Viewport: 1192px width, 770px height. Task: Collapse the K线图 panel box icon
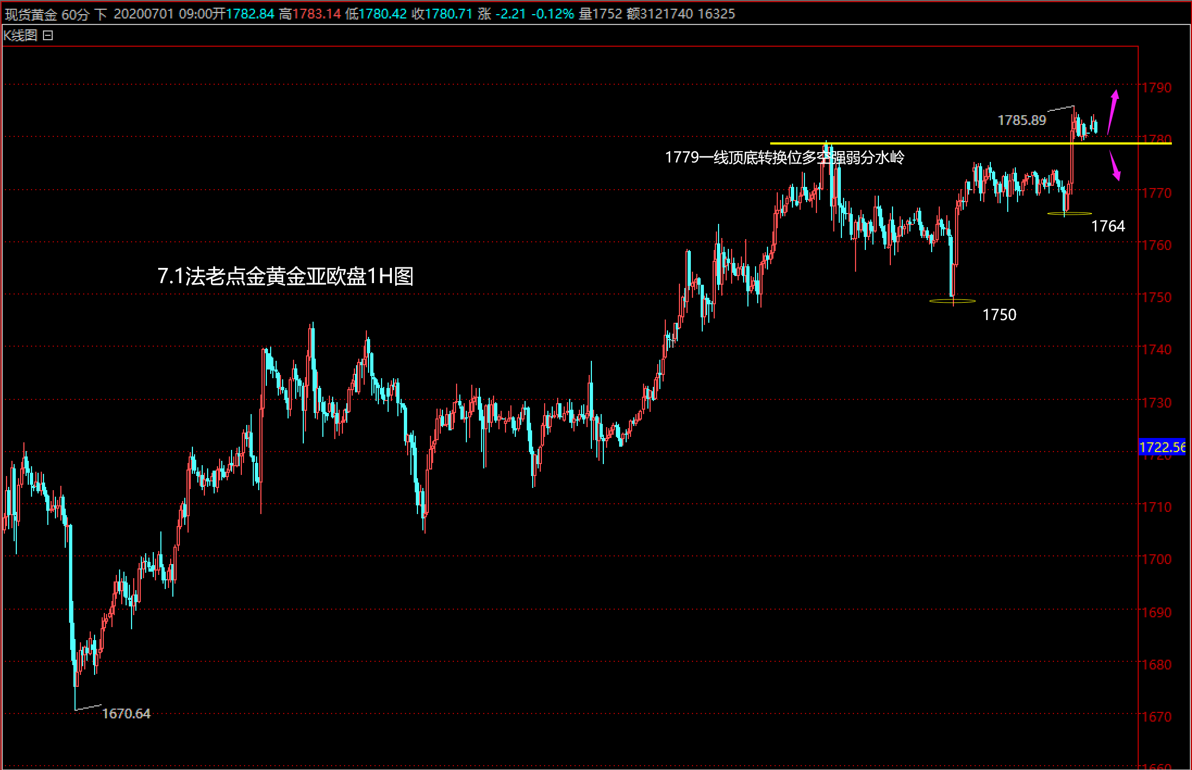(x=48, y=36)
